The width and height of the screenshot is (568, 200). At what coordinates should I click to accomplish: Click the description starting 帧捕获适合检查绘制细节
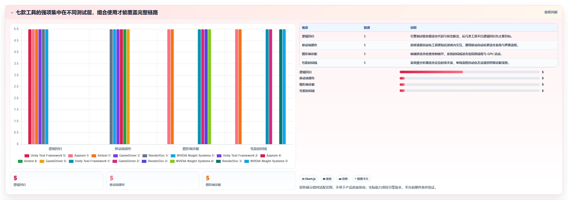tap(456, 54)
